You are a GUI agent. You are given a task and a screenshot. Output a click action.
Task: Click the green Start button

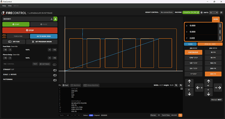coord(16,24)
